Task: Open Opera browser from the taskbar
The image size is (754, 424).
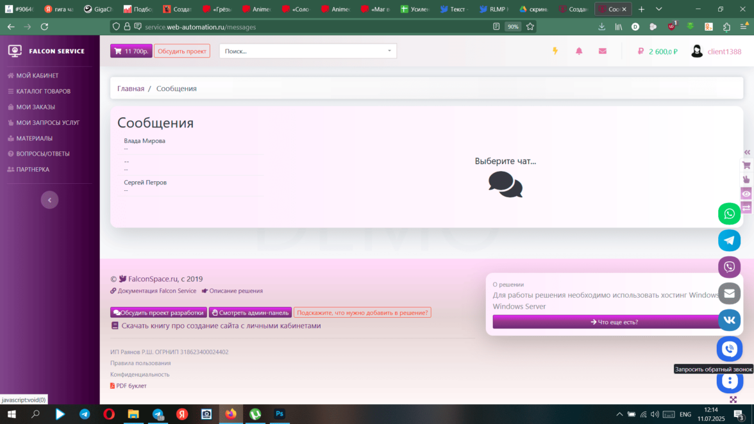Action: pyautogui.click(x=109, y=414)
